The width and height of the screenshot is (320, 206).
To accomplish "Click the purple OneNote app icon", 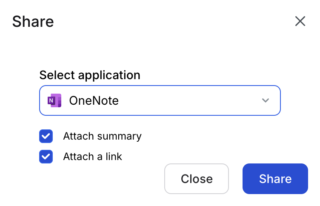I will point(55,100).
